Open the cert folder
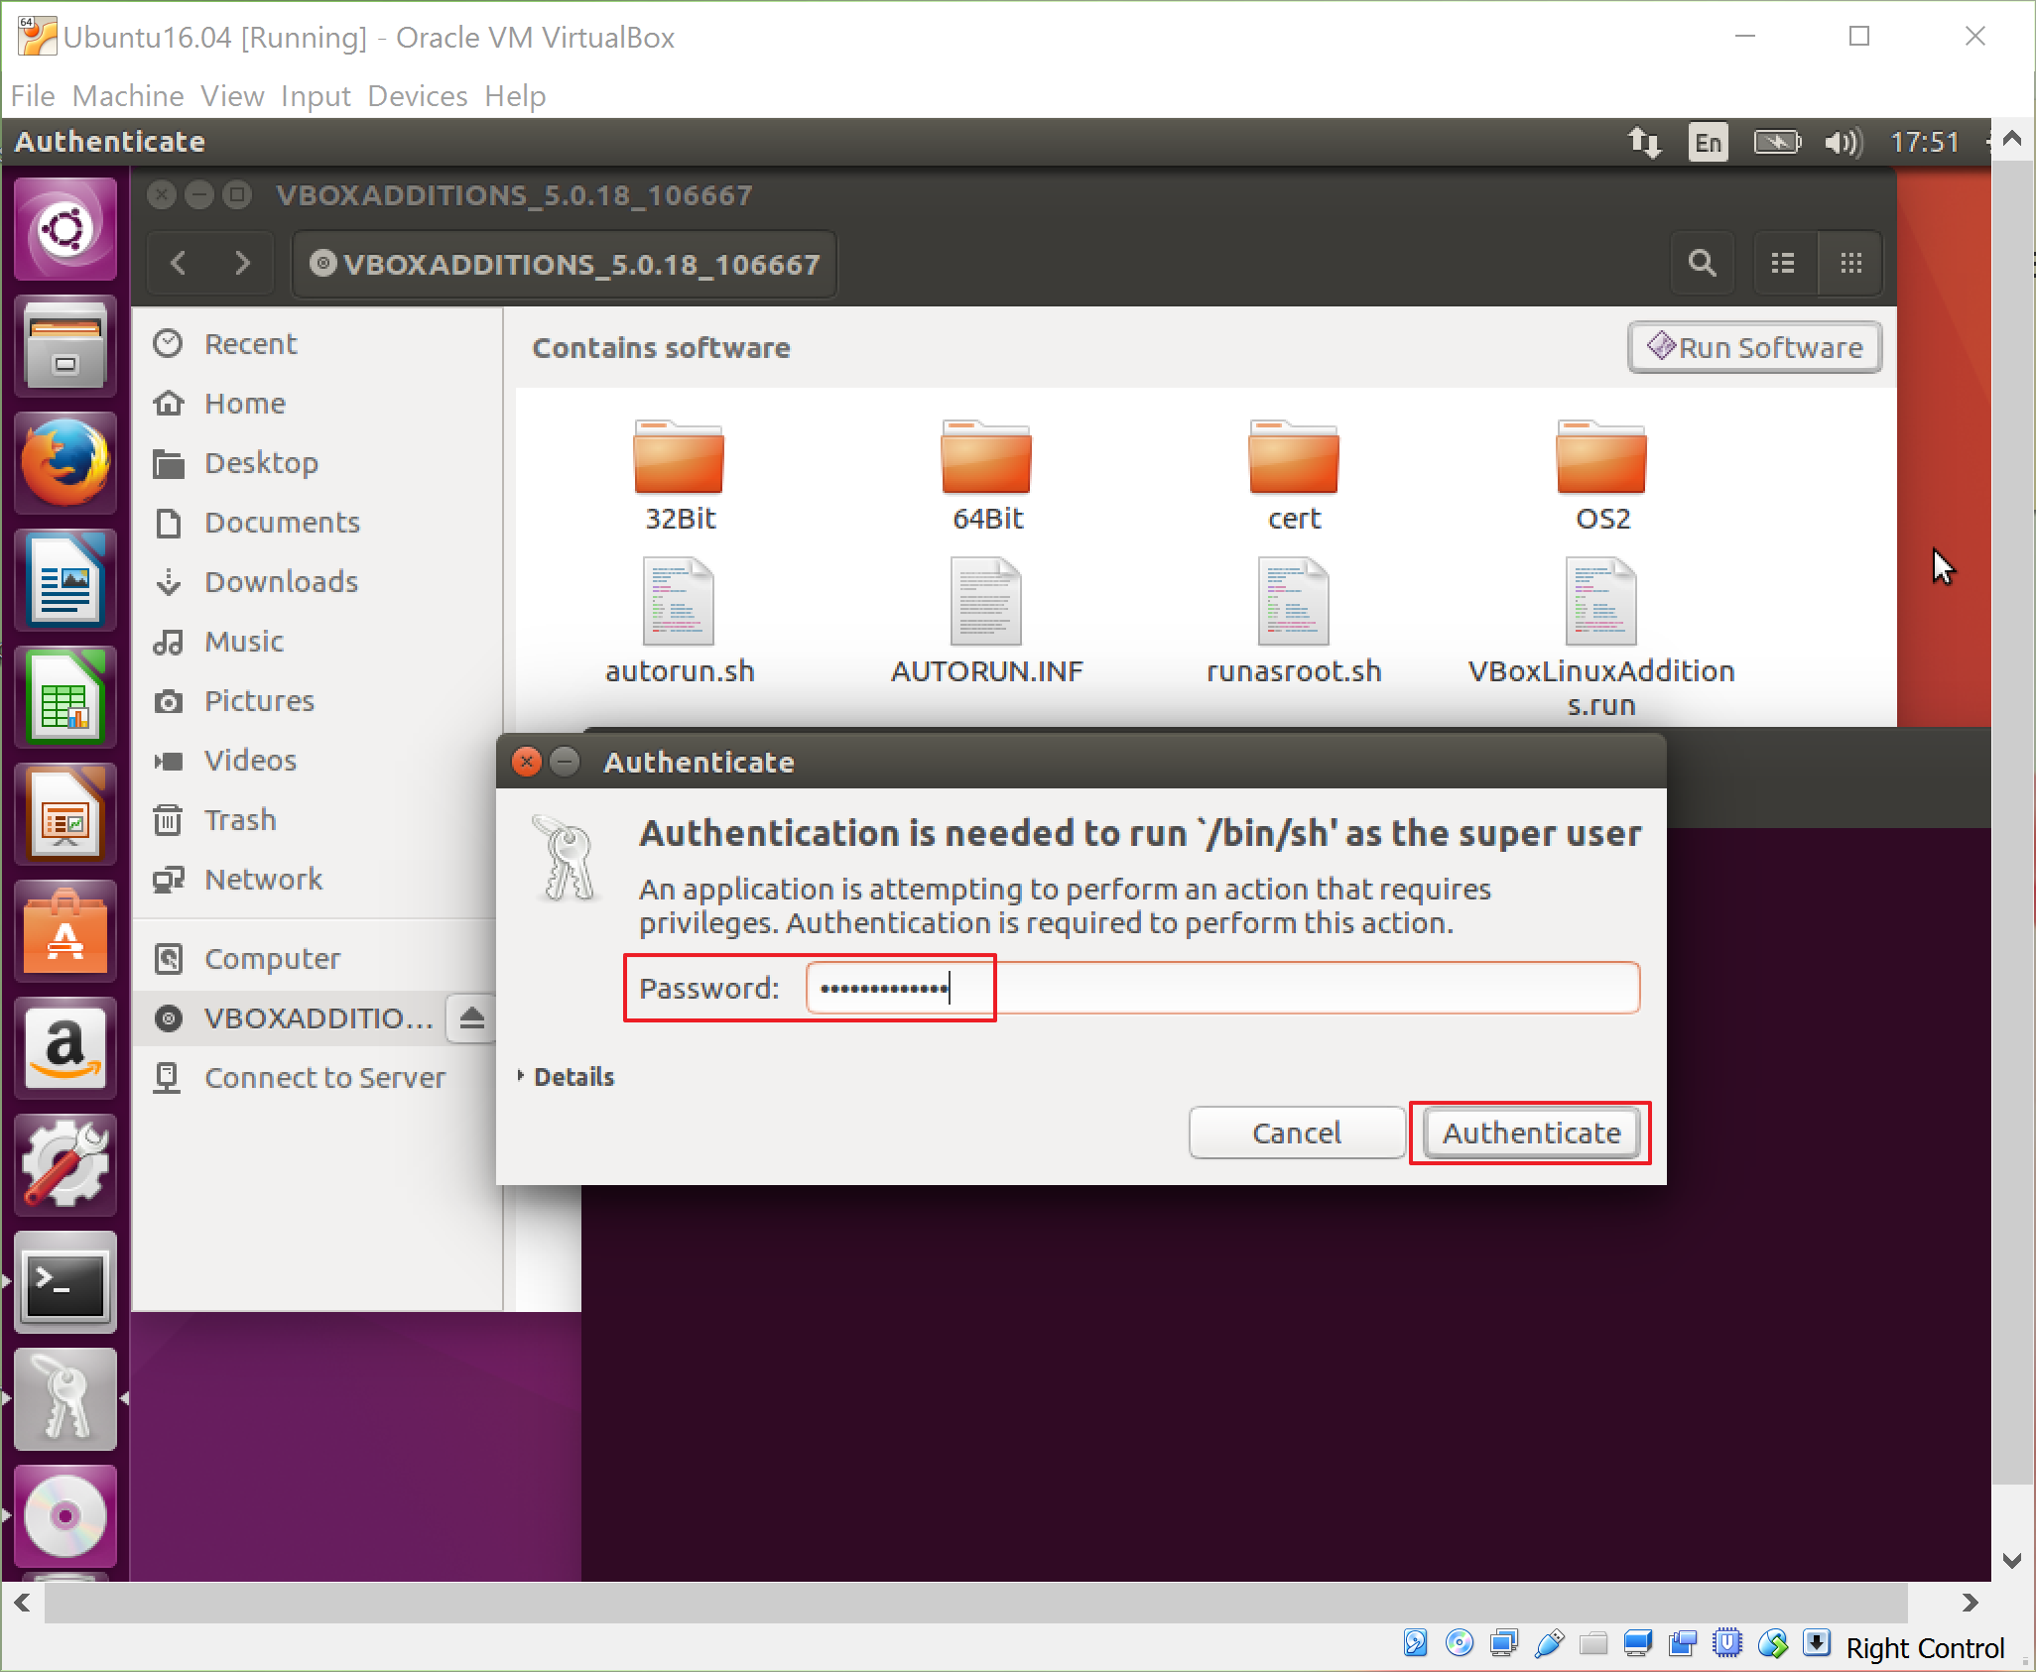The height and width of the screenshot is (1672, 2036). 1294,476
